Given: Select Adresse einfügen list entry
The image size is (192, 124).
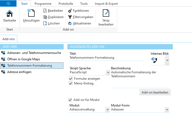Looking at the screenshot, I should 32,72.
